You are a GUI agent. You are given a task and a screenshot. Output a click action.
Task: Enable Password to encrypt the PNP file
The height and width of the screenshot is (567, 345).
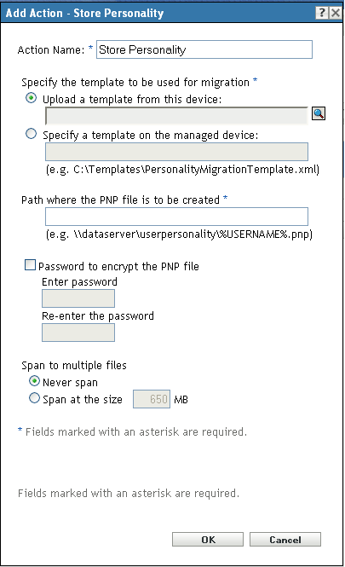coord(30,264)
